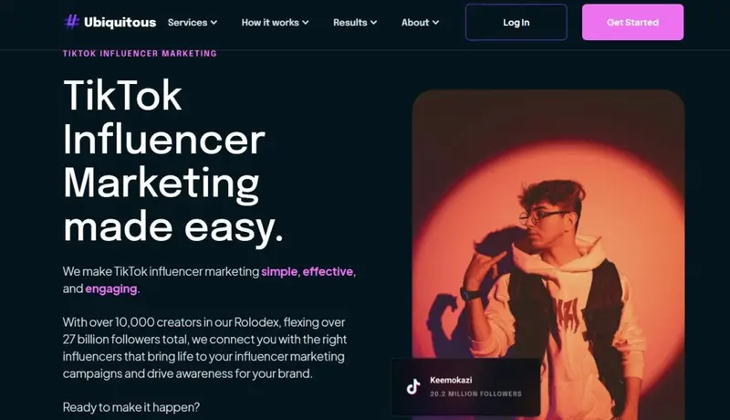Click the Keemokazi follower count card
This screenshot has width=730, height=420.
465,386
